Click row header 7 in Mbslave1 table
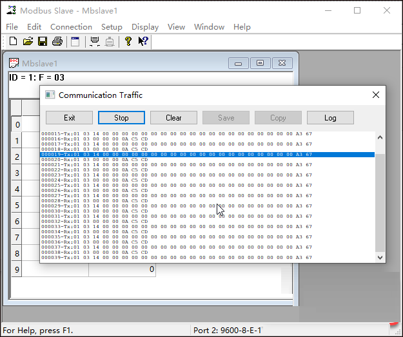 [x=17, y=237]
